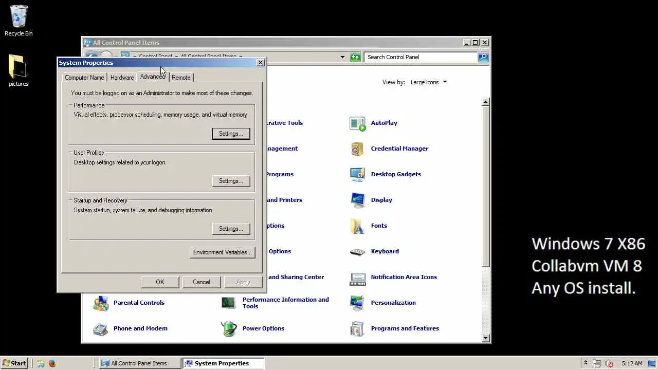
Task: Close the System Properties dialog
Action: [261, 63]
